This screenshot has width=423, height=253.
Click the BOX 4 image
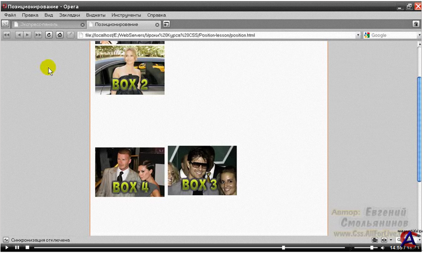coord(130,172)
